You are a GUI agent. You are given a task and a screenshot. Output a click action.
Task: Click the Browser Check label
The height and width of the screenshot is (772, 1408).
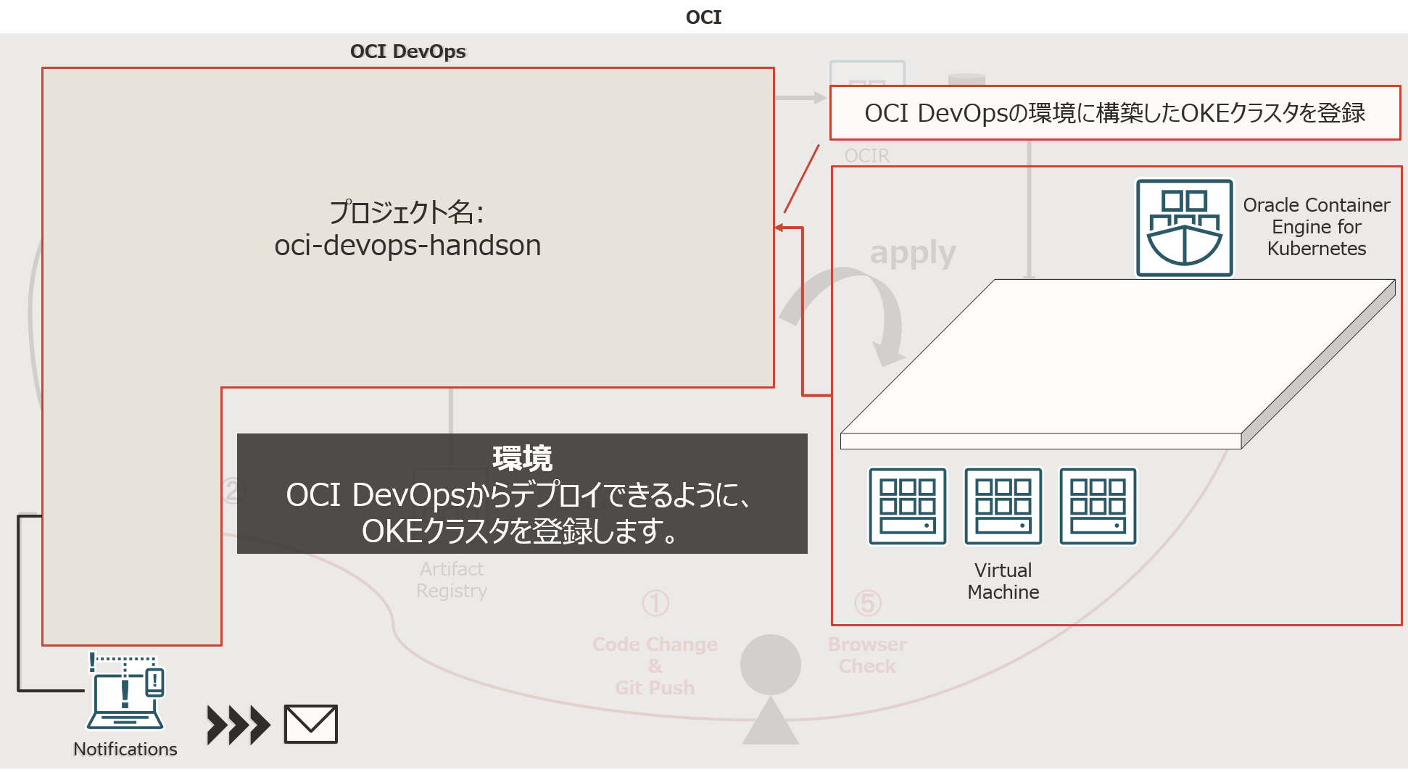coord(867,655)
